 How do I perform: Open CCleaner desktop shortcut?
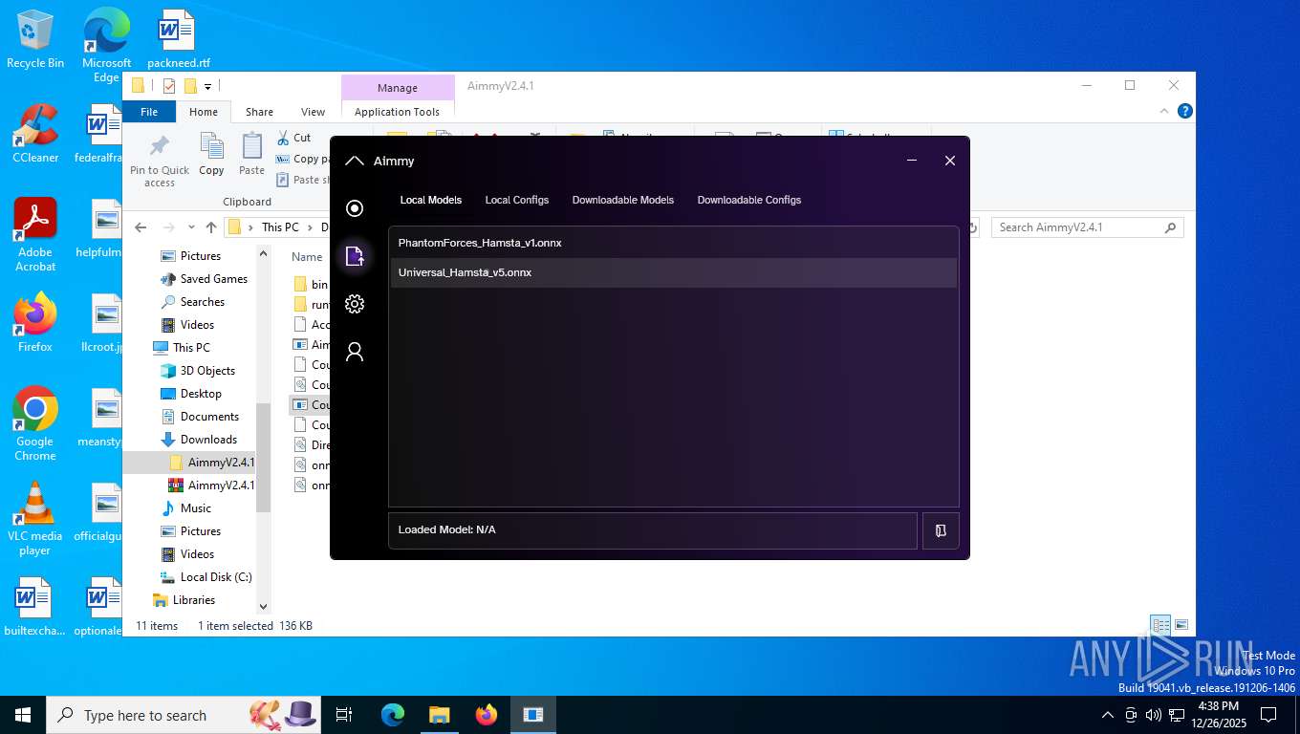tap(35, 133)
